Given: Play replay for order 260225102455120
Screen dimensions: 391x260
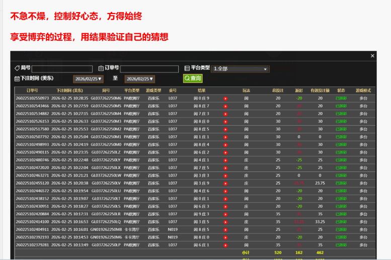Looking at the screenshot, I should [225, 184].
